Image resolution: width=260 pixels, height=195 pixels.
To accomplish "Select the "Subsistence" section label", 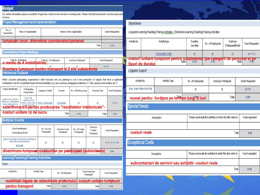I will (135, 23).
